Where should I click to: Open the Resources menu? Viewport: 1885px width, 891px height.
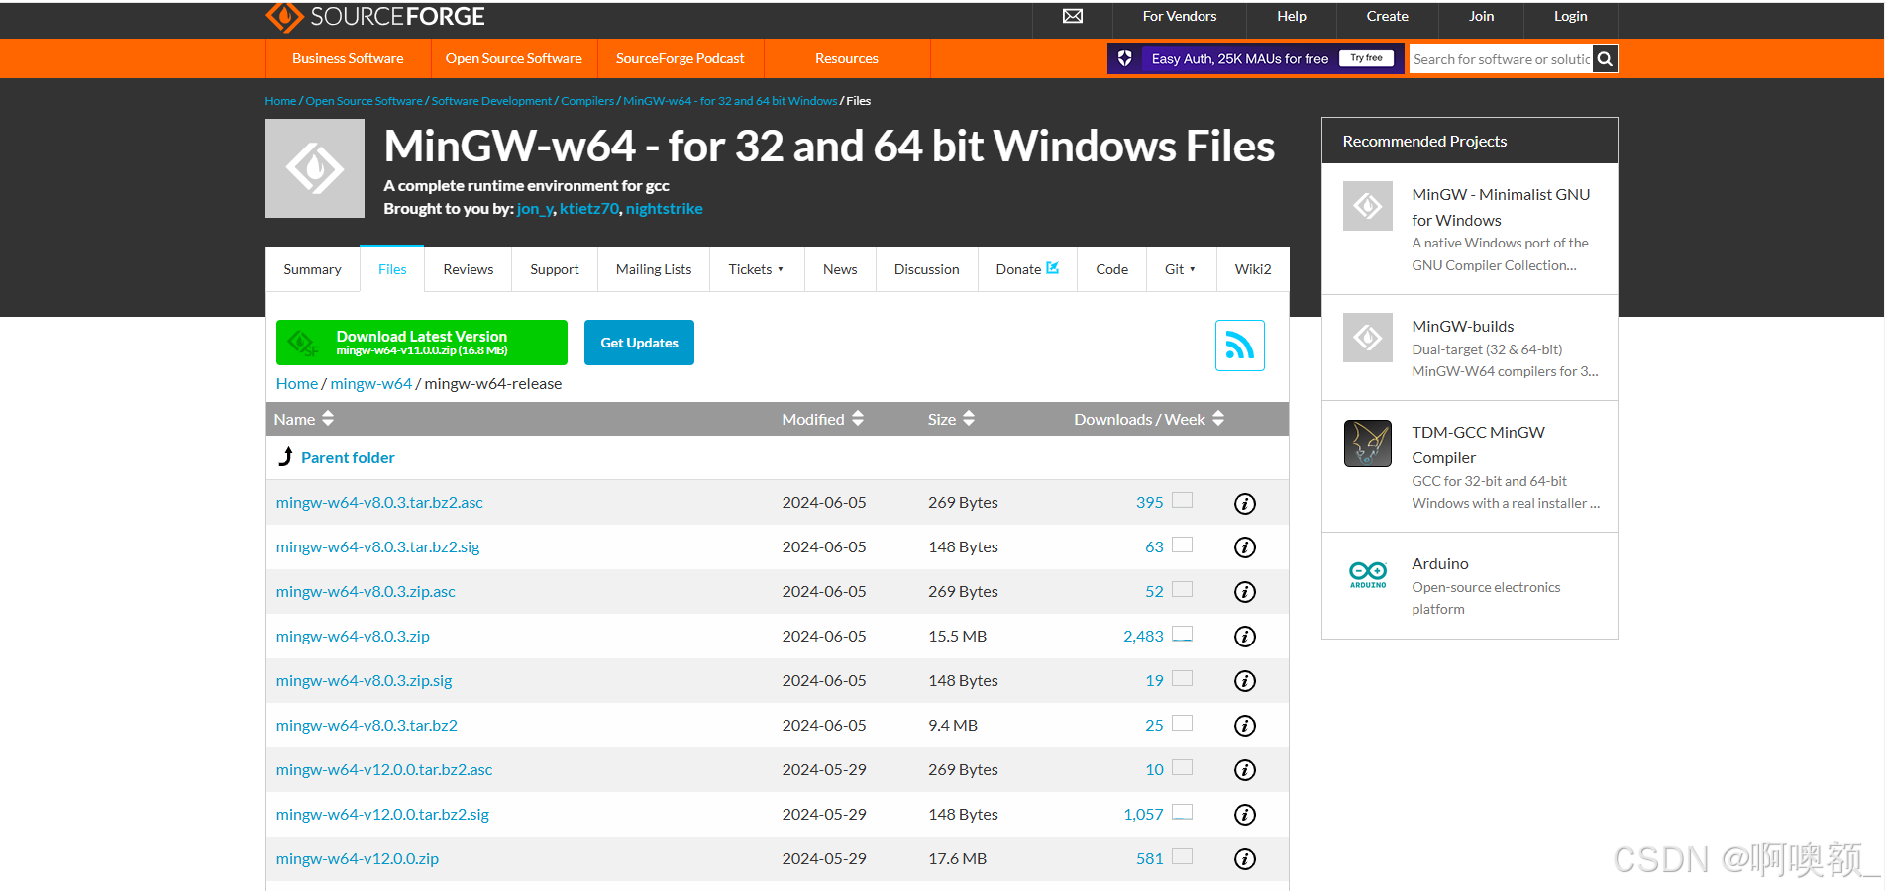tap(846, 58)
